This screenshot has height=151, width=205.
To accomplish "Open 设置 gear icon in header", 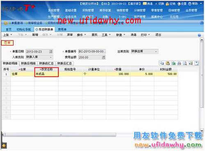I will 179,4.
